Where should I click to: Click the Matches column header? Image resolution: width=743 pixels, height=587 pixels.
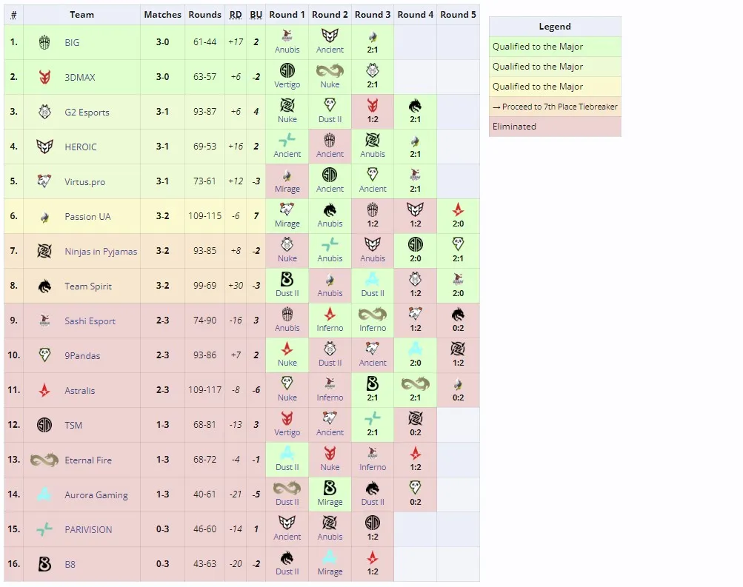[162, 15]
